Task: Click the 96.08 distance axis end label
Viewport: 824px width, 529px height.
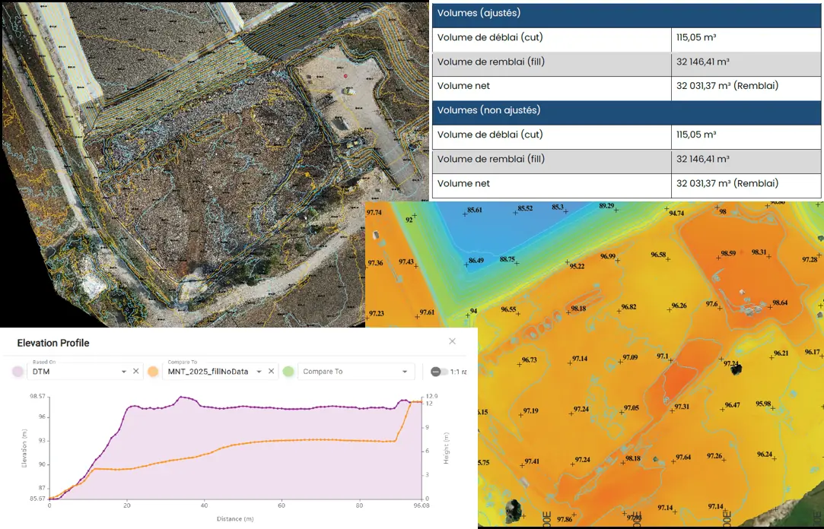Action: click(422, 506)
